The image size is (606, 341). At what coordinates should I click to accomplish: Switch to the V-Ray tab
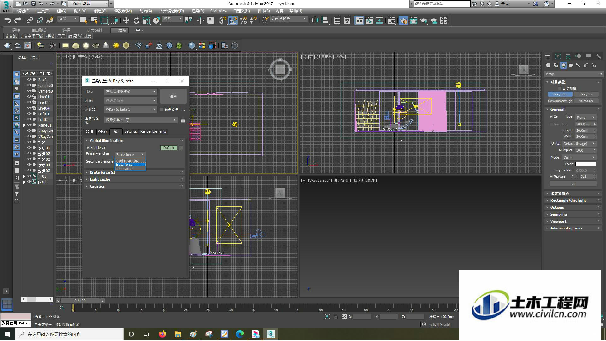[102, 131]
